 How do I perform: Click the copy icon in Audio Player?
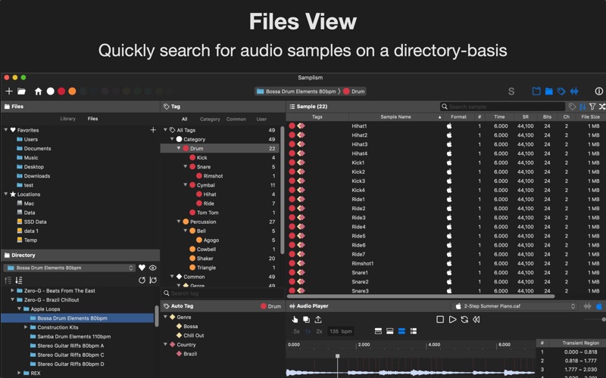point(306,319)
